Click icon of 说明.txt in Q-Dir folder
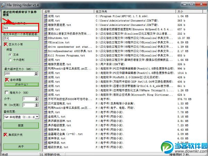Screen dimensions: 208x156 [45, 86]
